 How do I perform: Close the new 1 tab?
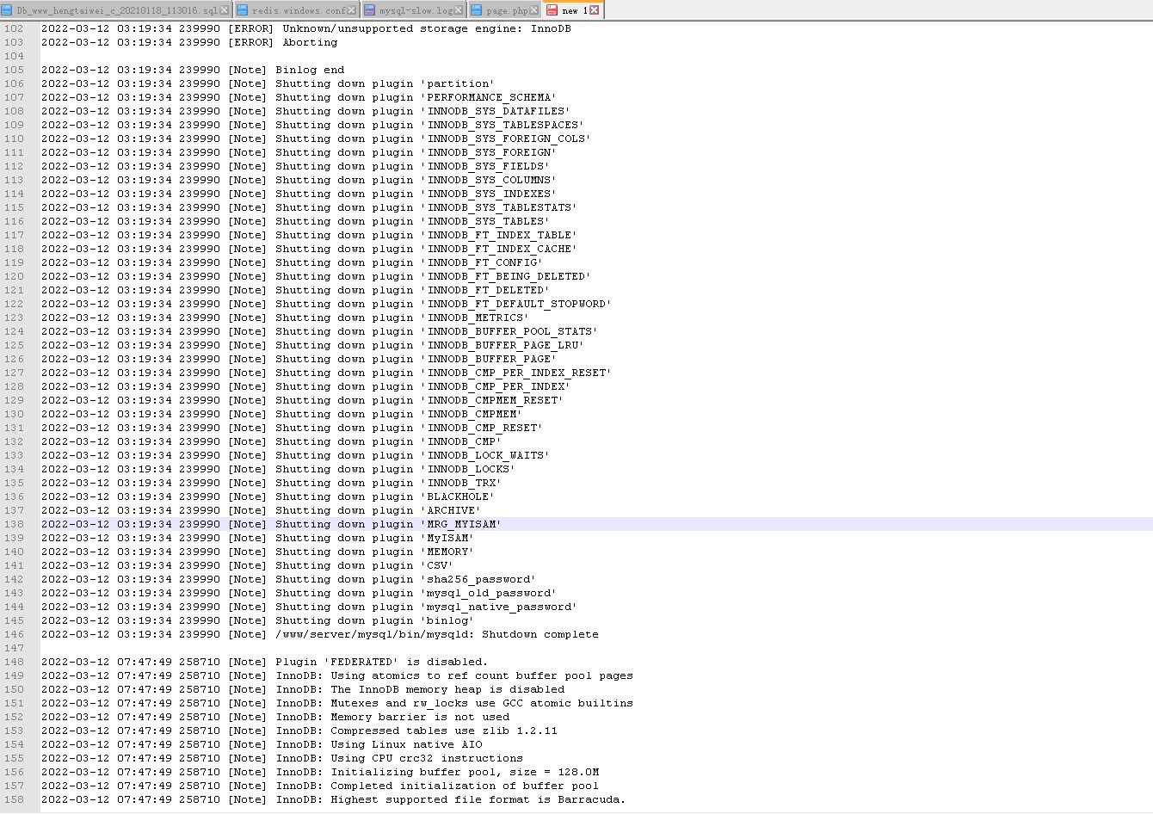(x=594, y=10)
